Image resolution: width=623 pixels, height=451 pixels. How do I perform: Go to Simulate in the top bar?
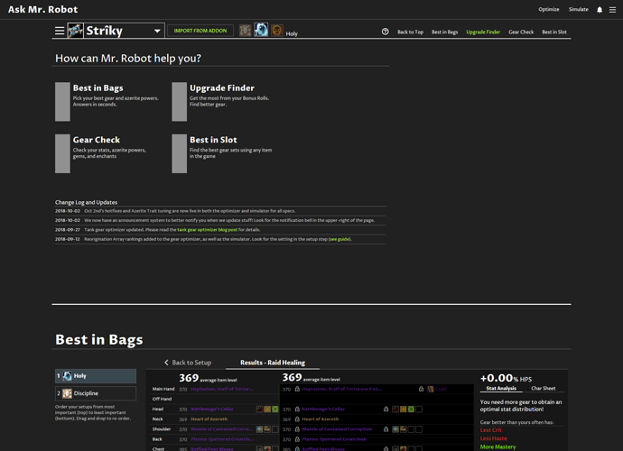[579, 9]
